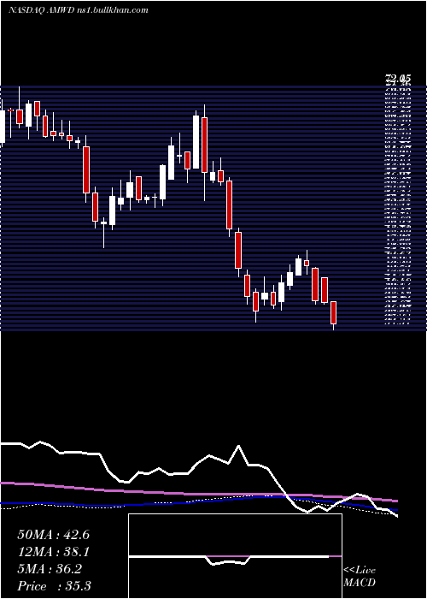The image size is (427, 599).
Task: Select the Price : 35.3 reading
Action: (x=54, y=586)
